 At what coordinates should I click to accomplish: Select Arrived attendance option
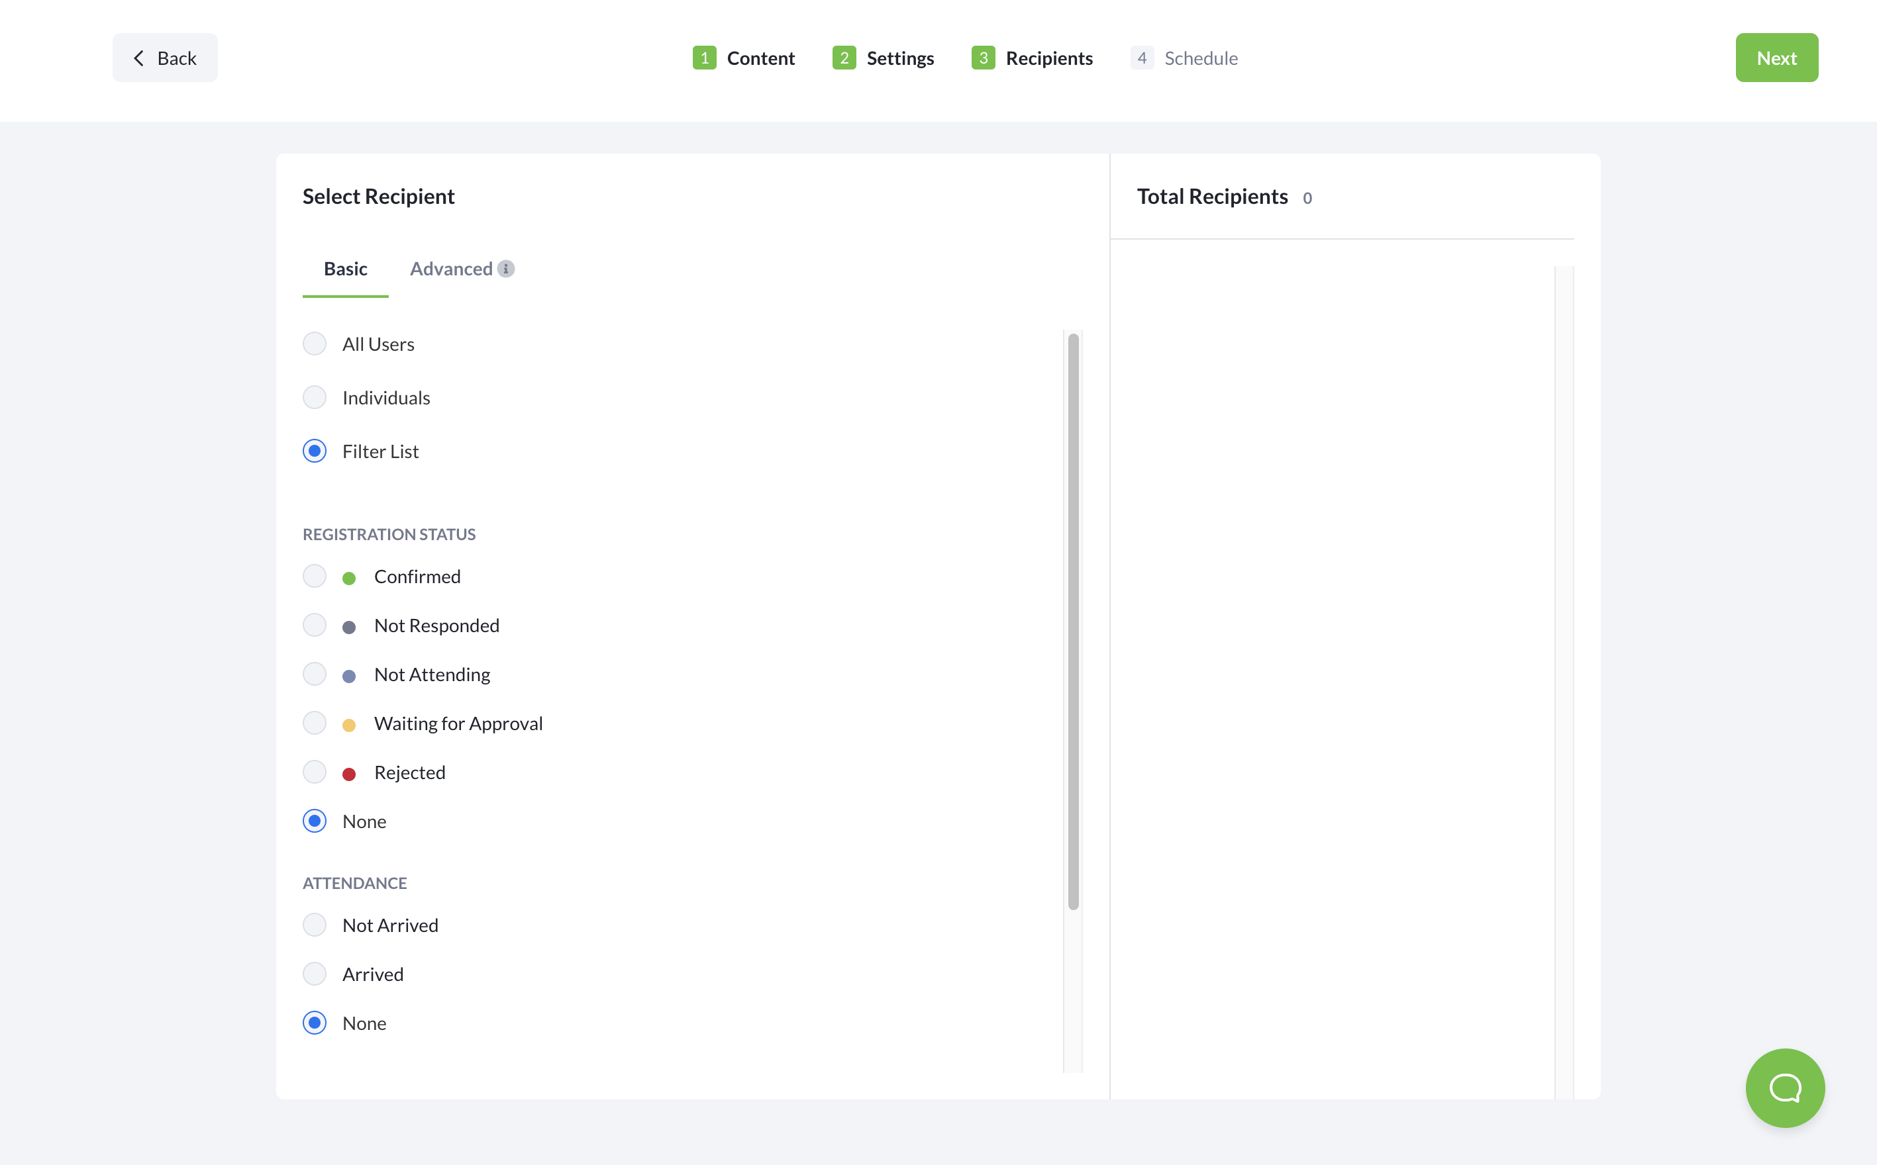coord(315,974)
